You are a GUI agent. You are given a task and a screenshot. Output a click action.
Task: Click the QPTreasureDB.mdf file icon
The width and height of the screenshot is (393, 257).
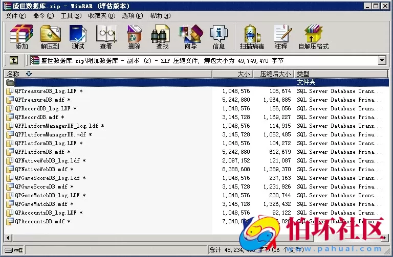[10, 100]
